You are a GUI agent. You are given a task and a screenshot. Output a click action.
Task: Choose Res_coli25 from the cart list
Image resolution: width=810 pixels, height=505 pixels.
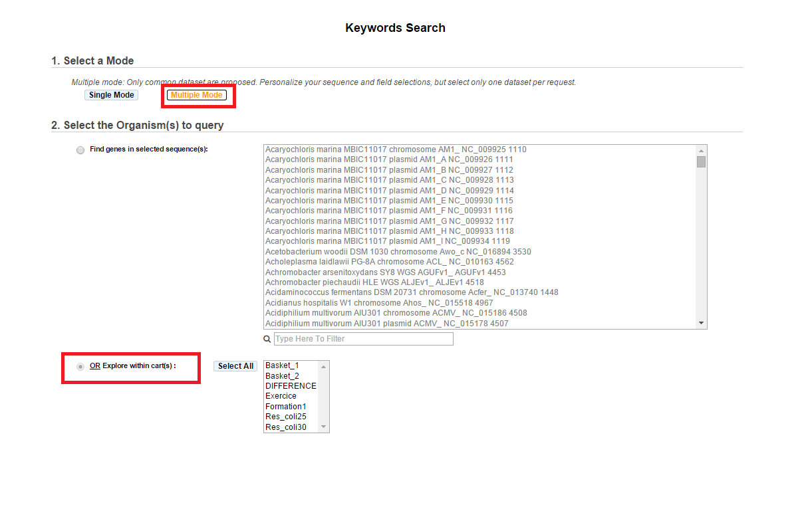[291, 417]
